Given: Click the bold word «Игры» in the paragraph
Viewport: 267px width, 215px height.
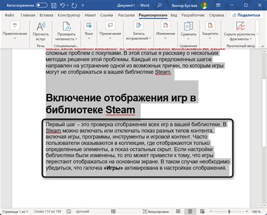Looking at the screenshot, I should pos(113,168).
